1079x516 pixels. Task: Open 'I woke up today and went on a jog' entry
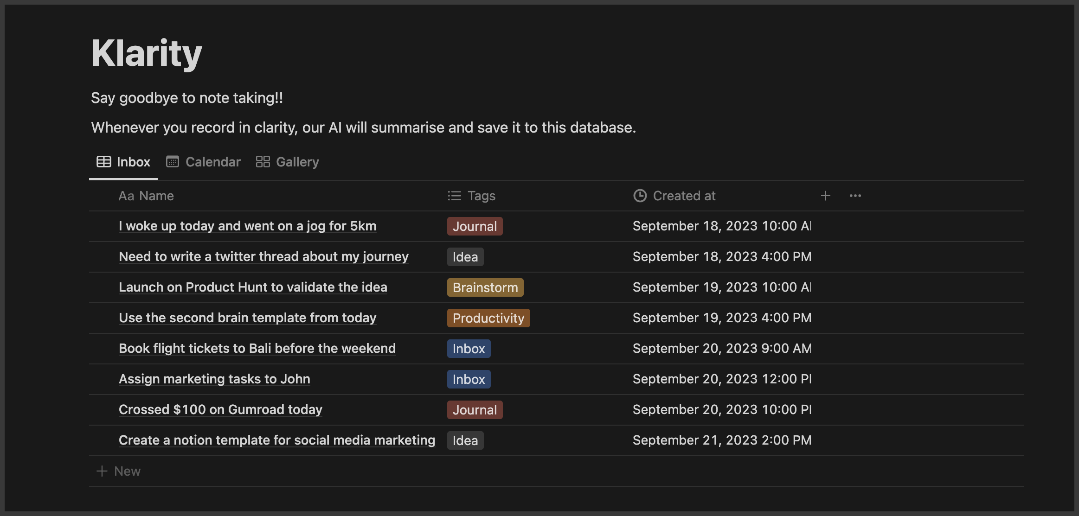pos(248,226)
